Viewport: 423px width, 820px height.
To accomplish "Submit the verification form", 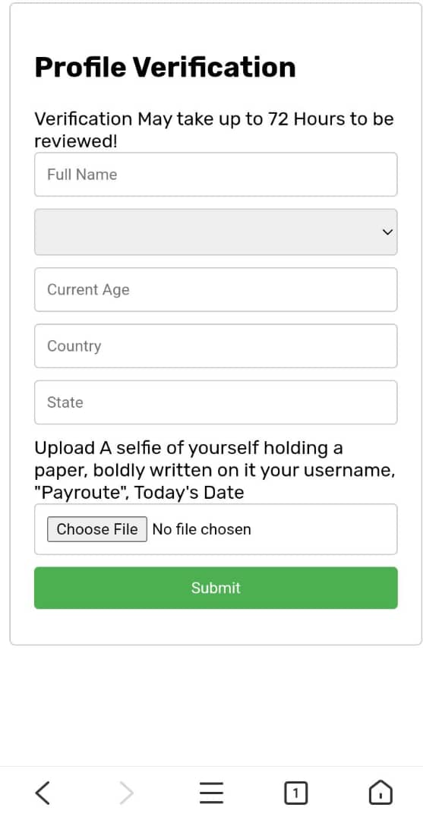I will (216, 588).
